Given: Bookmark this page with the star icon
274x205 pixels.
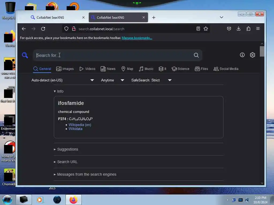Looking at the screenshot, I should coord(206,29).
